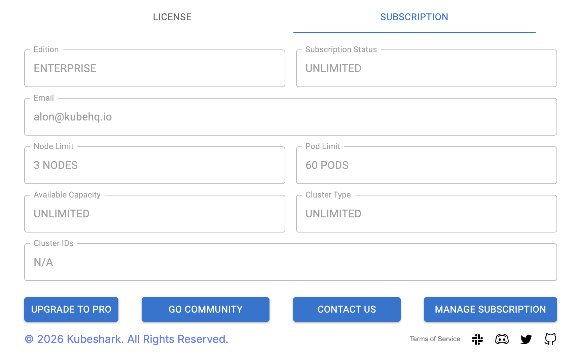Open the Terms of Service link
This screenshot has height=356, width=576.
(435, 339)
